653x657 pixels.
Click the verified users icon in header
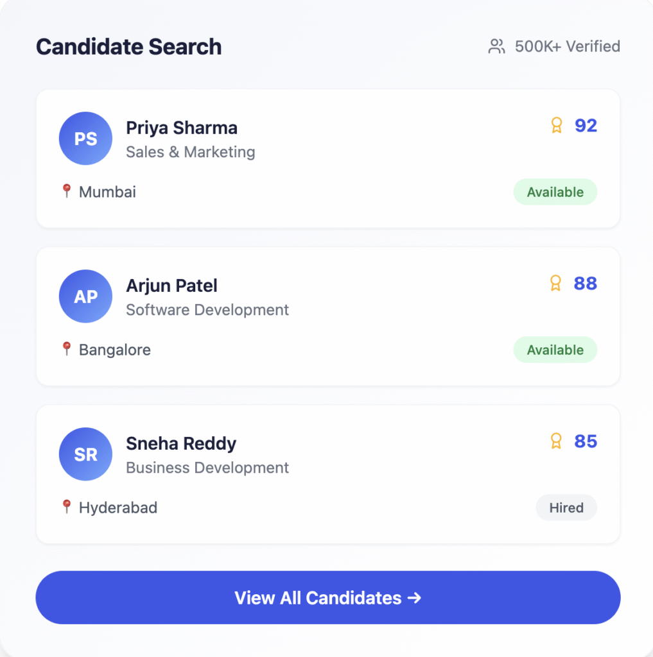click(x=496, y=47)
